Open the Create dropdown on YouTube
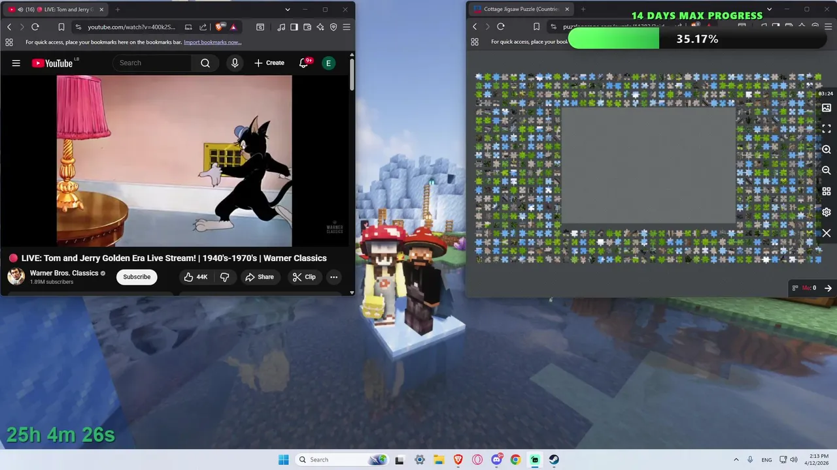837x470 pixels. [269, 63]
